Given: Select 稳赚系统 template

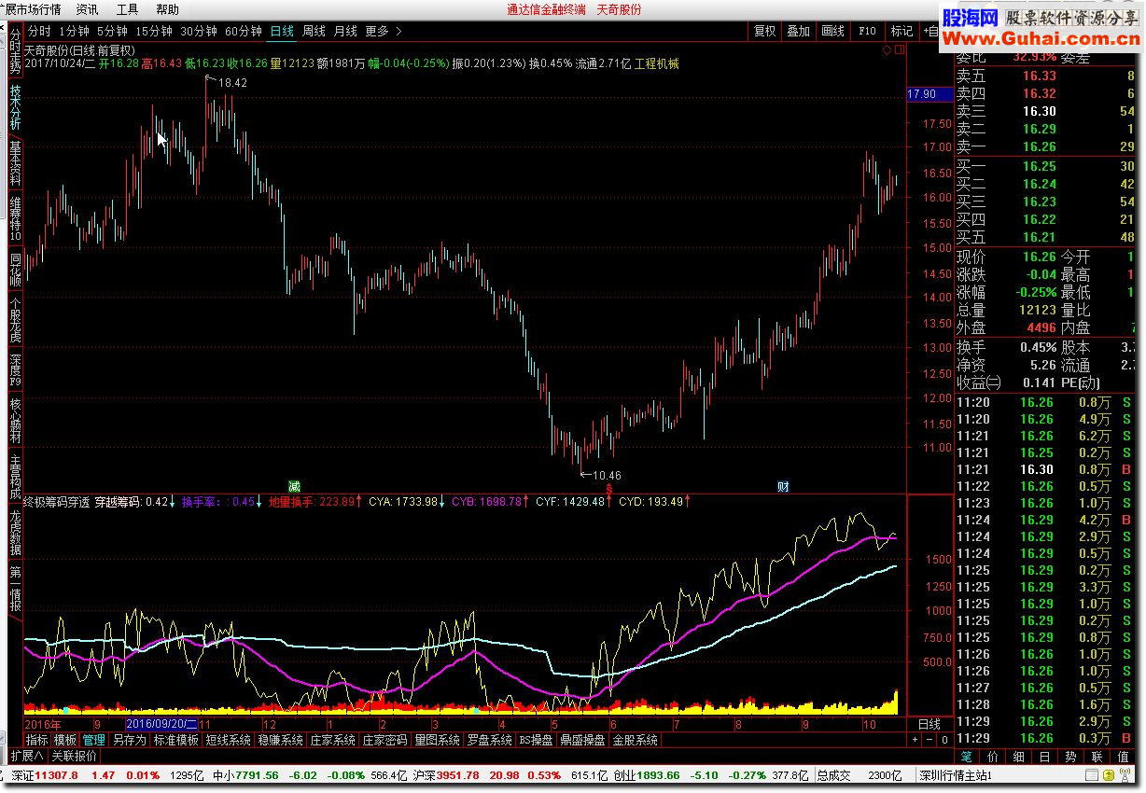Looking at the screenshot, I should tap(280, 740).
